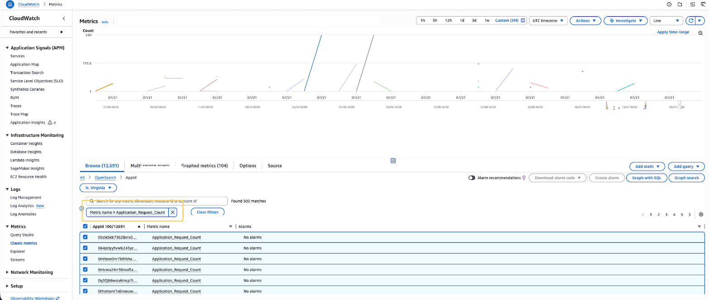Image resolution: width=709 pixels, height=300 pixels.
Task: Click the Application Insights warning icon
Action: (50, 122)
